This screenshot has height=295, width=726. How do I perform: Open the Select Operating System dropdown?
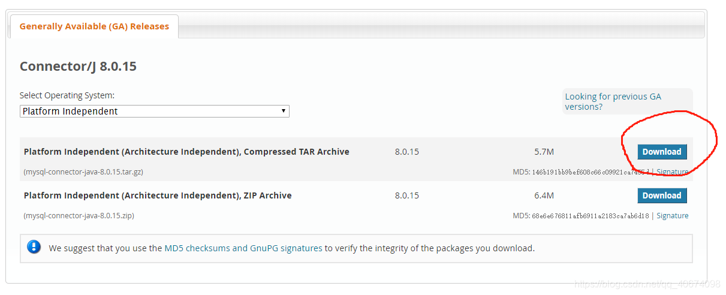[x=154, y=111]
